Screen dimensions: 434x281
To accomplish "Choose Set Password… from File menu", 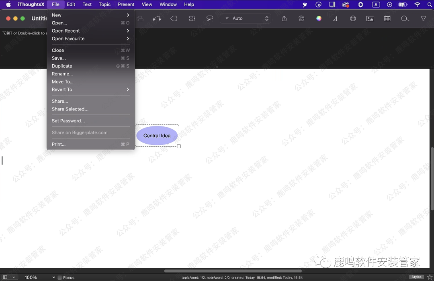I will pyautogui.click(x=68, y=121).
